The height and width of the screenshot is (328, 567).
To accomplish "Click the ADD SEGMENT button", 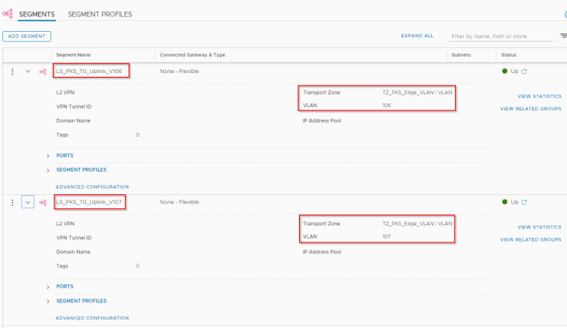I will coord(27,37).
